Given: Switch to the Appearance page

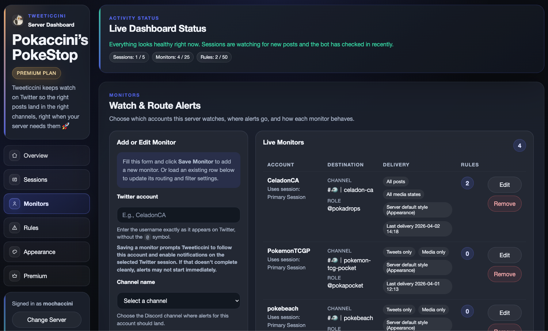Looking at the screenshot, I should coord(47,252).
